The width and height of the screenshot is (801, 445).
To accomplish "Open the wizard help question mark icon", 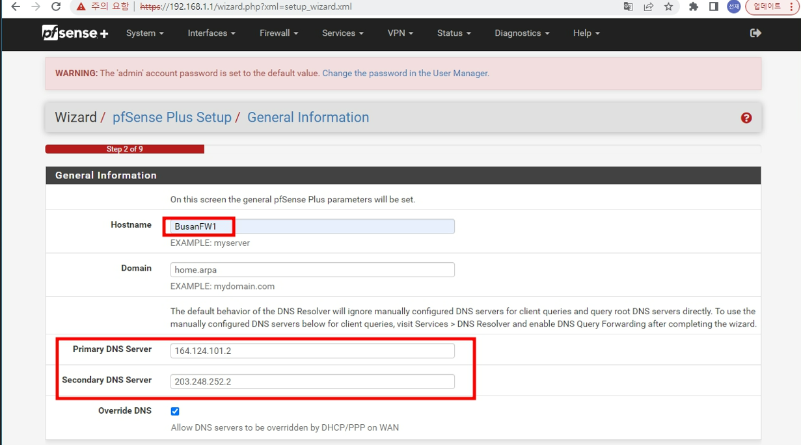I will click(746, 118).
